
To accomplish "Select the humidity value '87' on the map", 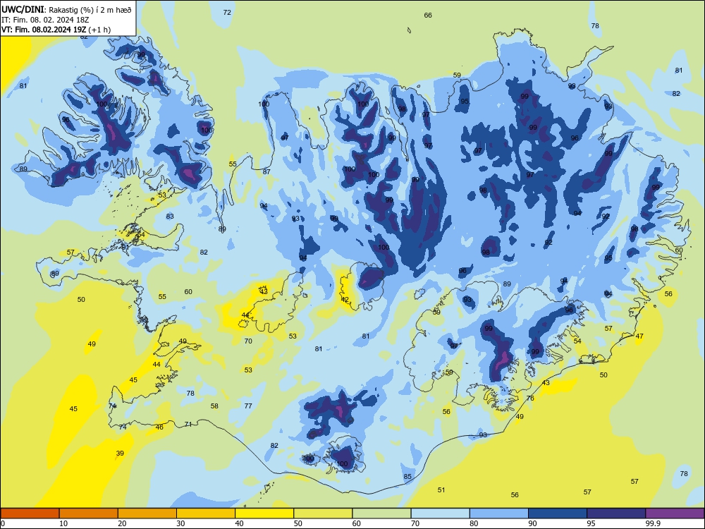I will pyautogui.click(x=266, y=171).
